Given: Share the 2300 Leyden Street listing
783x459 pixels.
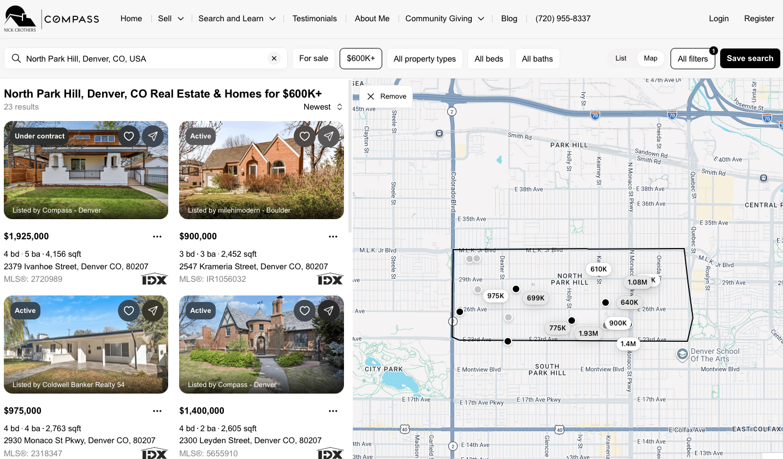Looking at the screenshot, I should coord(329,311).
